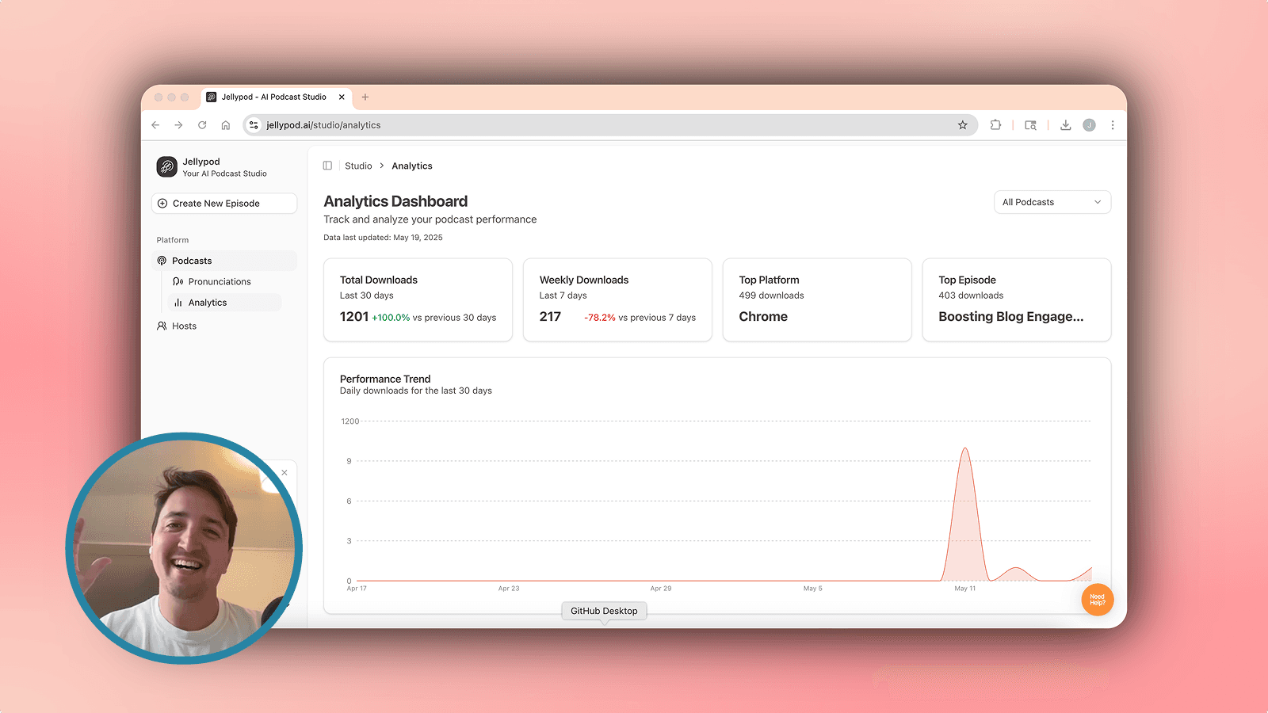Open the browser extensions puzzle icon
Viewport: 1268px width, 713px height.
(995, 125)
